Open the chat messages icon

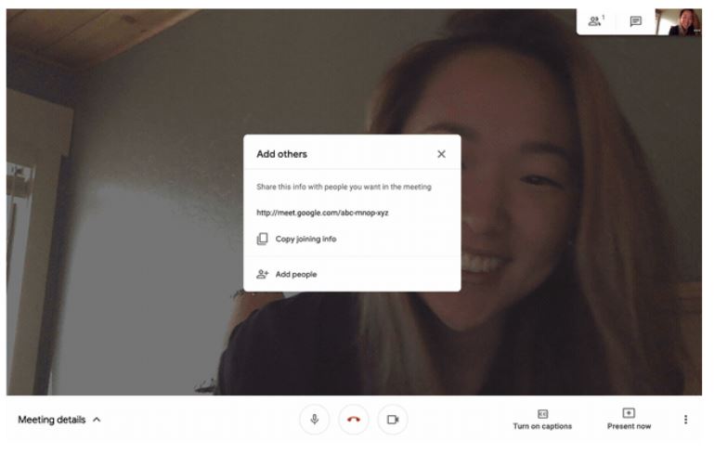tap(635, 21)
